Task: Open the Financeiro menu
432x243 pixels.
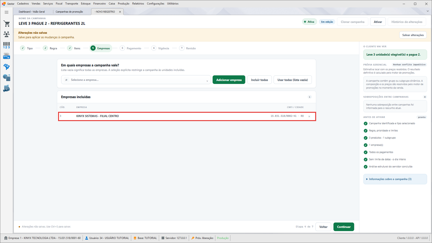Action: (x=100, y=4)
